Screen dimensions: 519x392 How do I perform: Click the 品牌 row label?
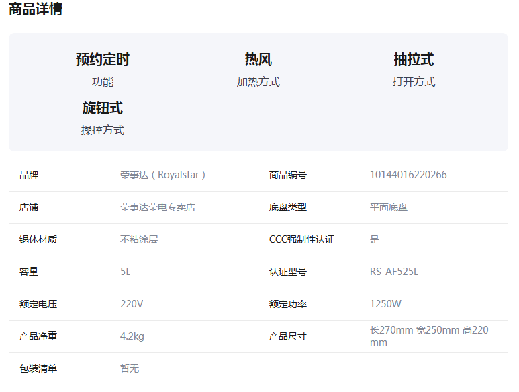tap(29, 175)
